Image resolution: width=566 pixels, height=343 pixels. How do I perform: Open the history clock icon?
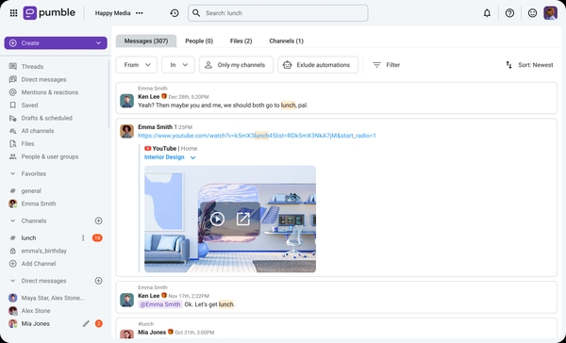(x=175, y=13)
